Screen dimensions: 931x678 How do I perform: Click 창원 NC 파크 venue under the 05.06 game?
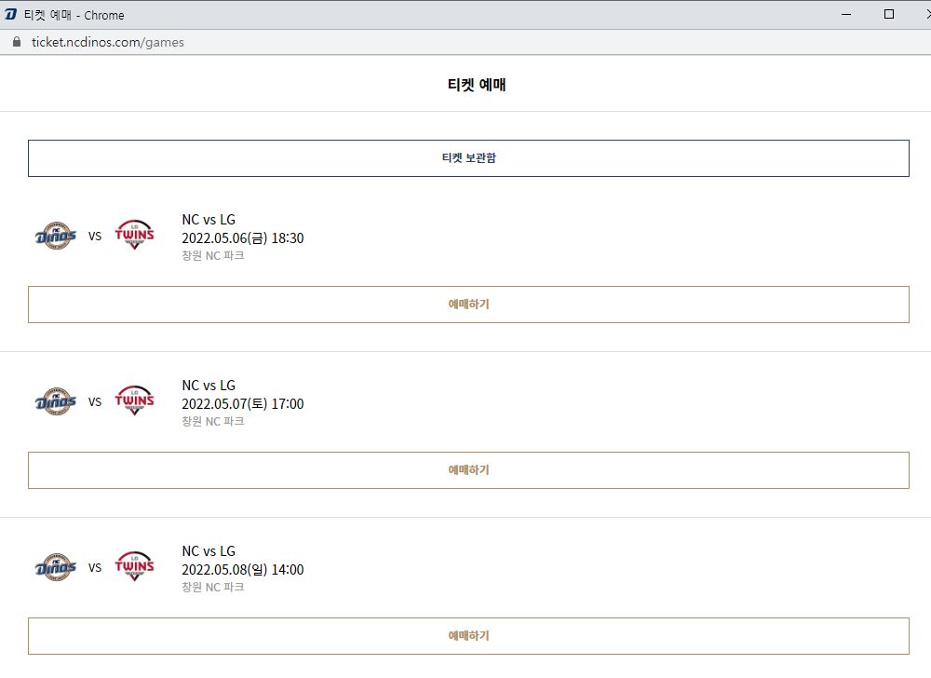pyautogui.click(x=213, y=255)
